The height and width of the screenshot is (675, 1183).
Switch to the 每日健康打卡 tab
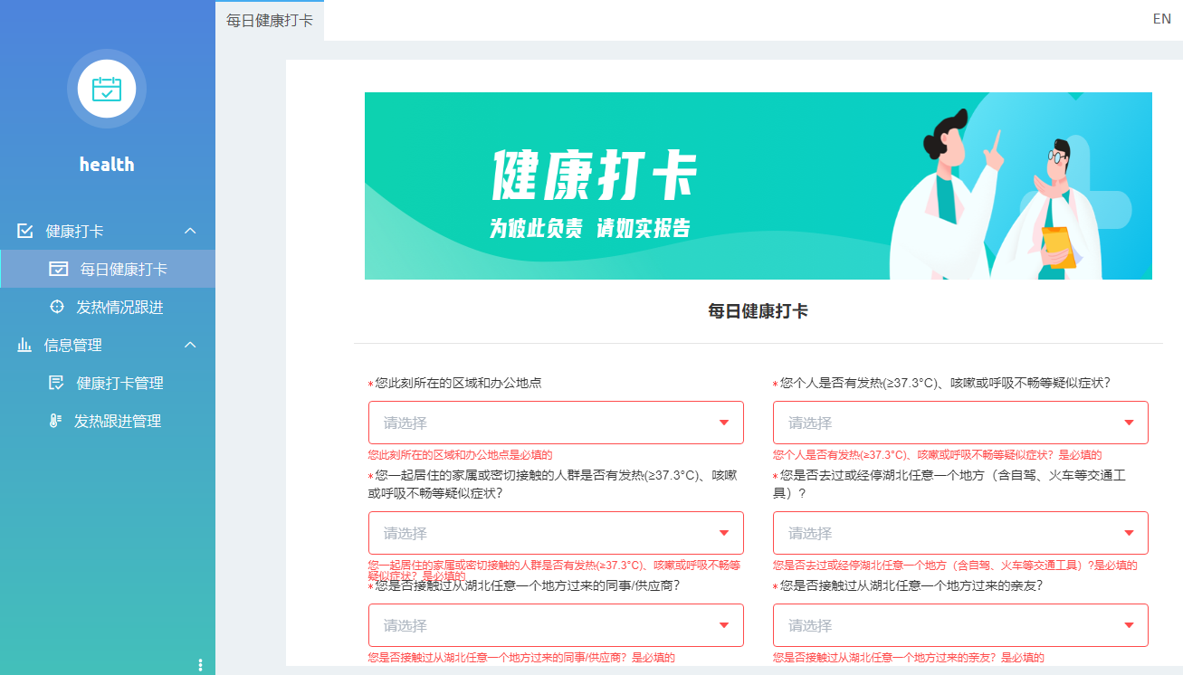click(270, 20)
